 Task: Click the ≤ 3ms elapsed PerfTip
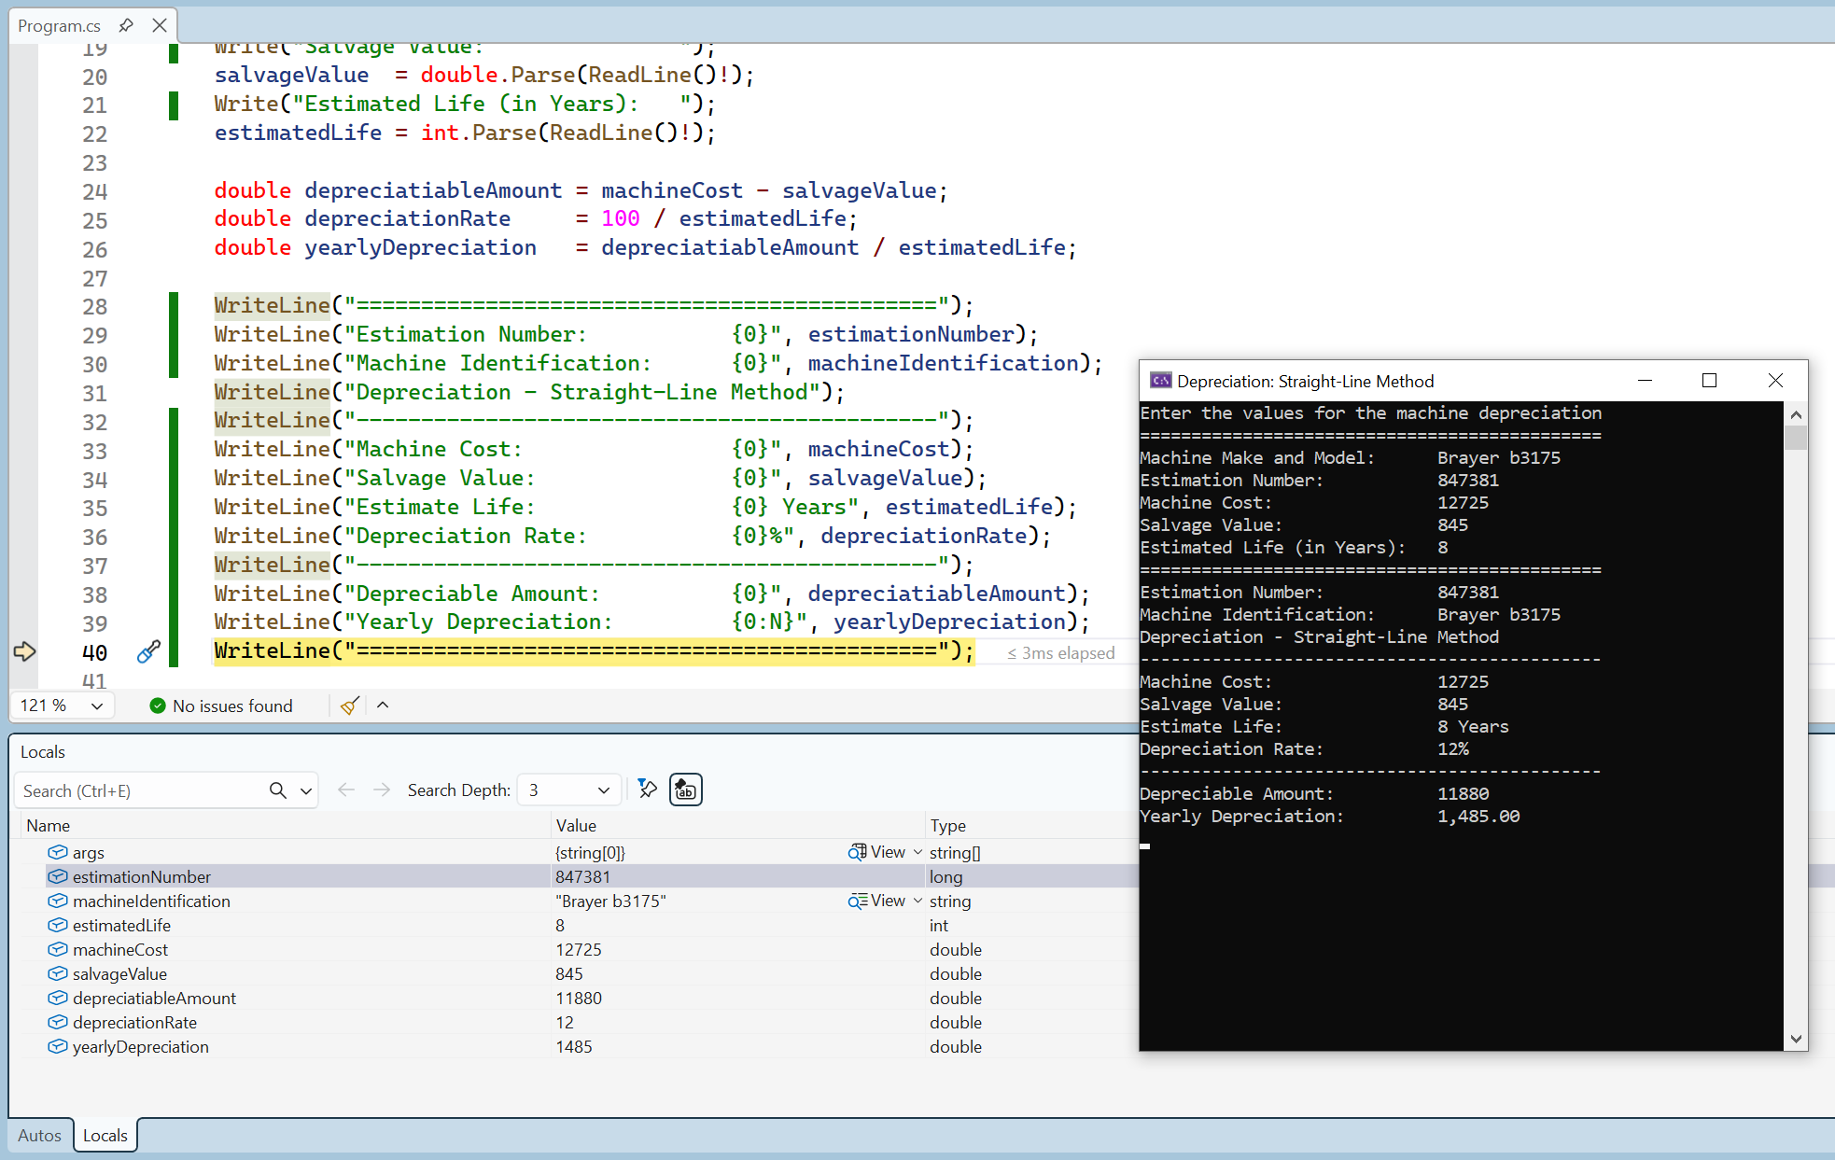coord(1061,653)
